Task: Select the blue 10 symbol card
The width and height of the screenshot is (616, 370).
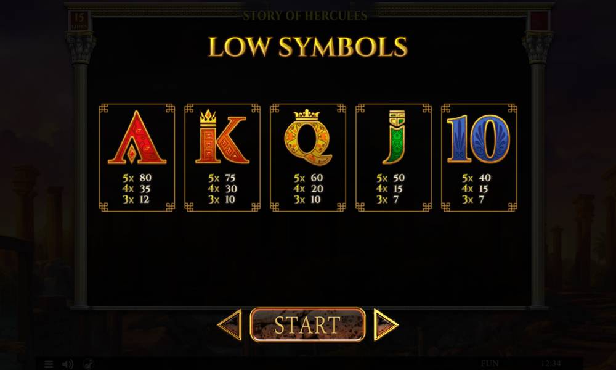Action: click(x=479, y=158)
